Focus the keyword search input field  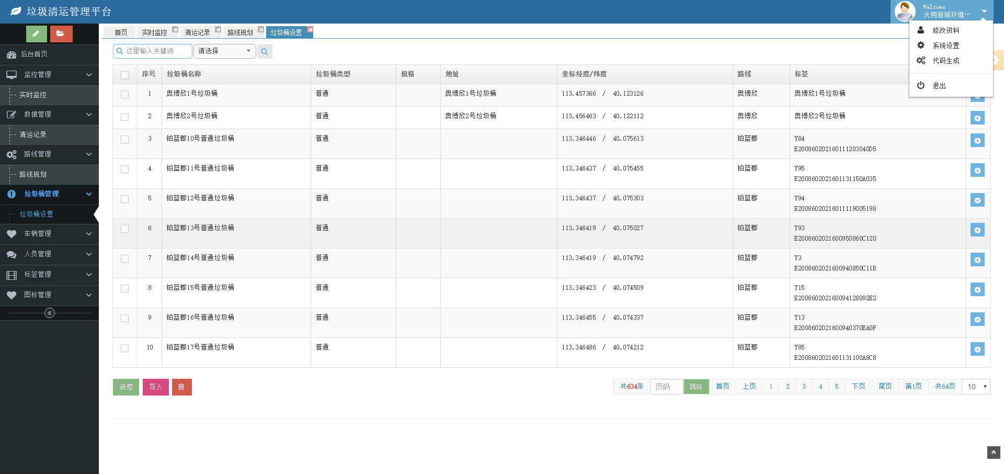pos(153,51)
